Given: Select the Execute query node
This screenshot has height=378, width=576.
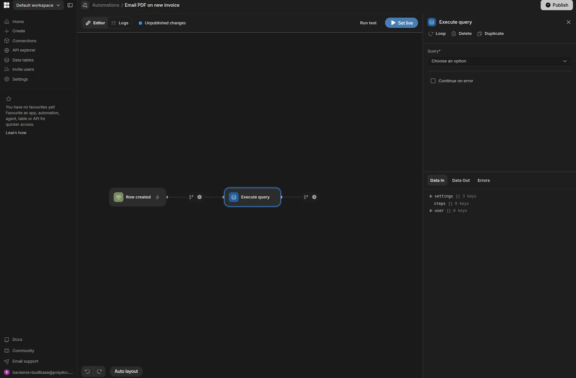Looking at the screenshot, I should click(x=252, y=197).
